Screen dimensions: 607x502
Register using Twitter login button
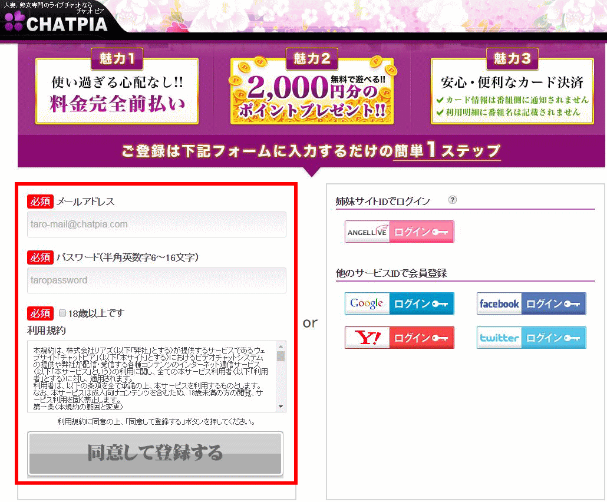pos(531,338)
